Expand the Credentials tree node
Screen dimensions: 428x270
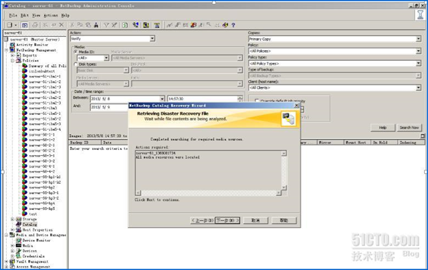point(12,256)
